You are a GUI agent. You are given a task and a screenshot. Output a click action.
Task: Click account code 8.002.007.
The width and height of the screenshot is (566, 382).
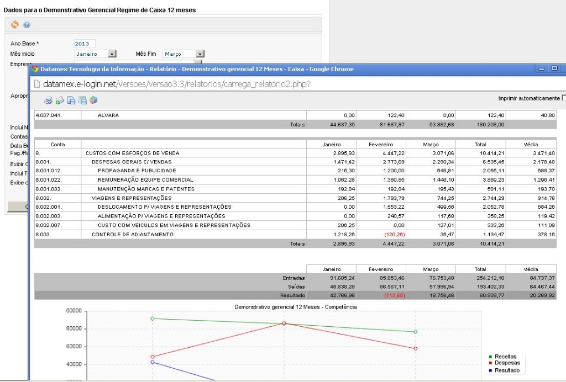[x=49, y=225]
